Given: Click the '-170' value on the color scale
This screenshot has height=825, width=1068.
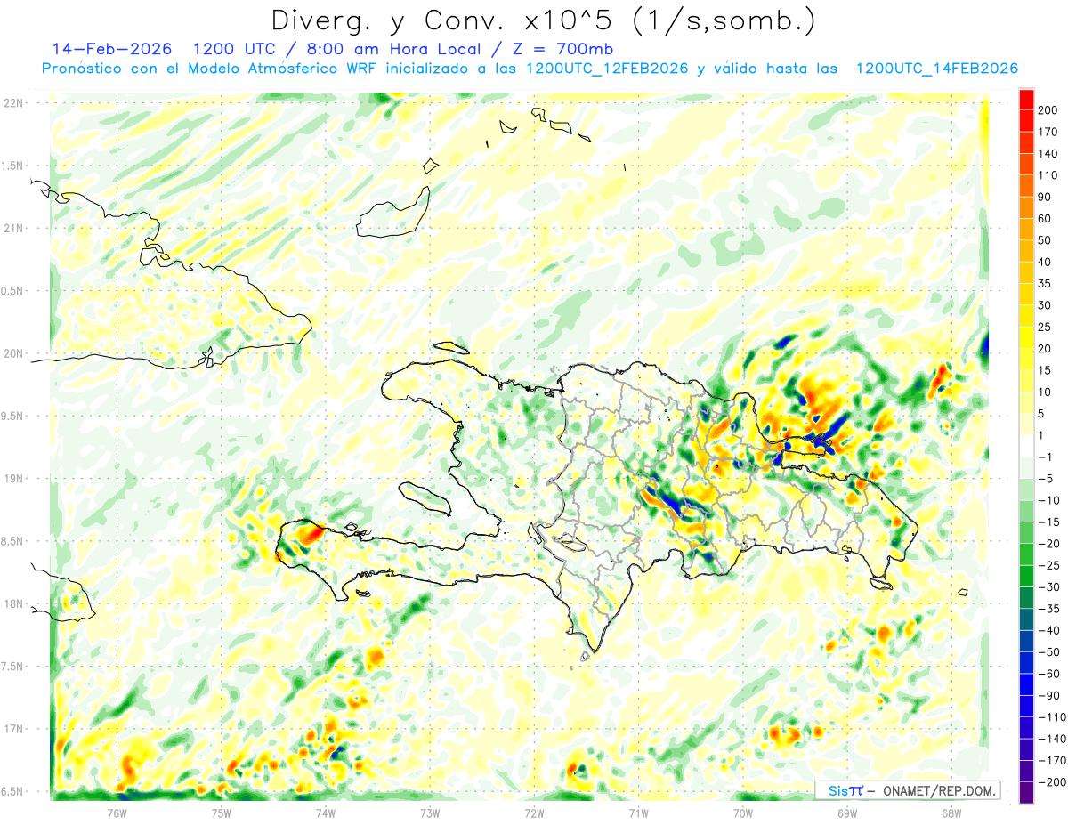Looking at the screenshot, I should pos(1054,761).
